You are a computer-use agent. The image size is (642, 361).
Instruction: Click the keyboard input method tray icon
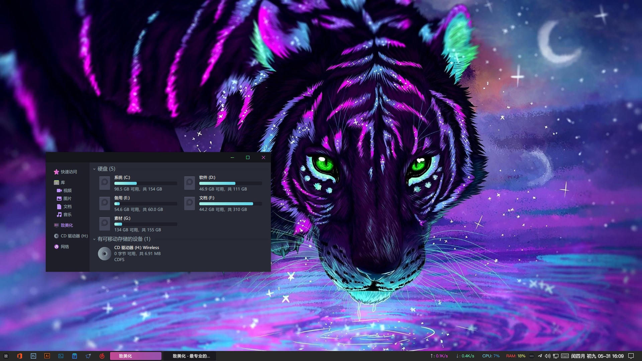click(x=565, y=356)
